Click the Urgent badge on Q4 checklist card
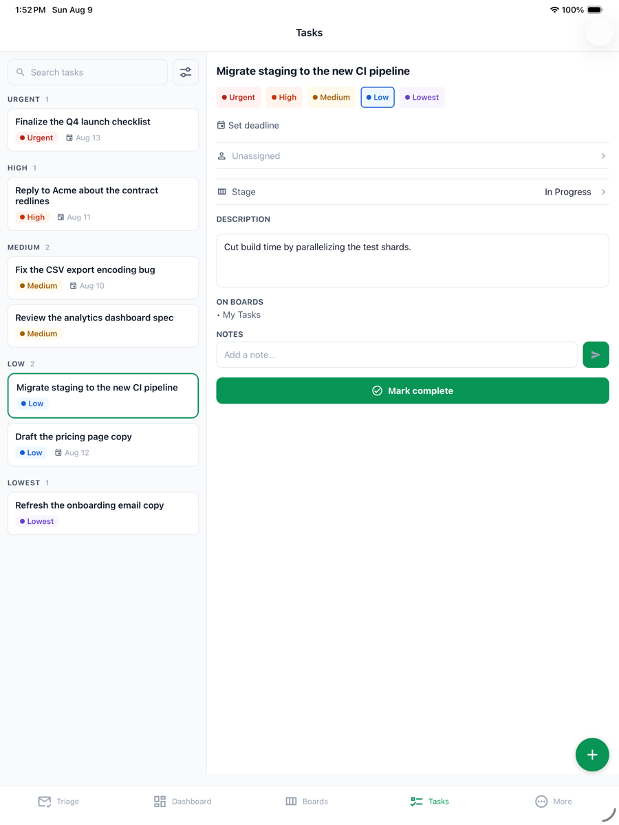This screenshot has width=619, height=825. (36, 137)
